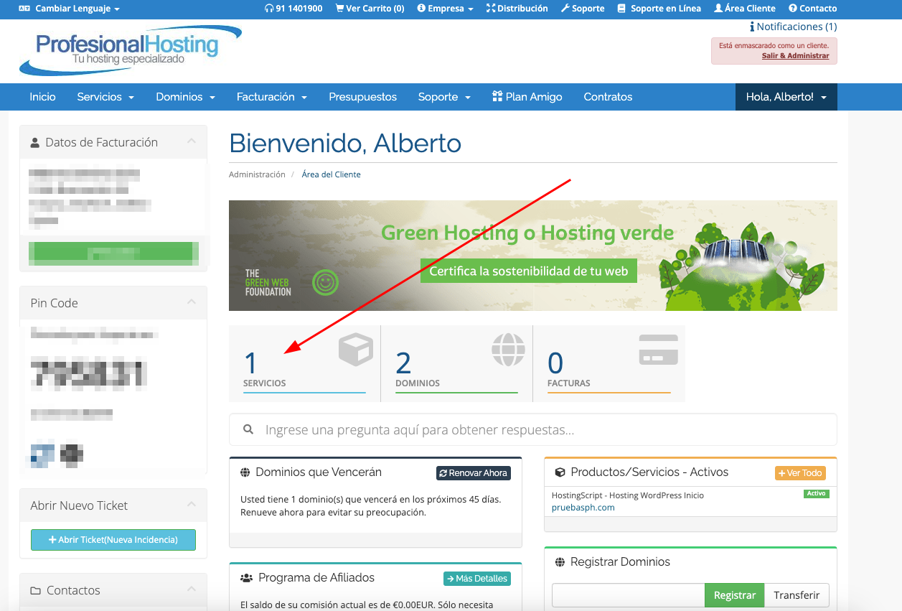Open Green Hosting banner image
Screen dimensions: 902x611
pyautogui.click(x=533, y=256)
